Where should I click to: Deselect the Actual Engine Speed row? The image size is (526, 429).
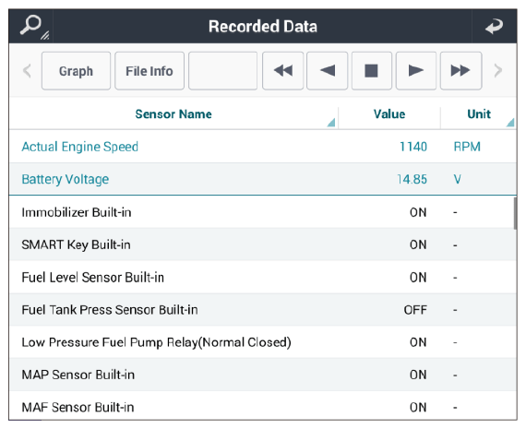click(x=263, y=147)
